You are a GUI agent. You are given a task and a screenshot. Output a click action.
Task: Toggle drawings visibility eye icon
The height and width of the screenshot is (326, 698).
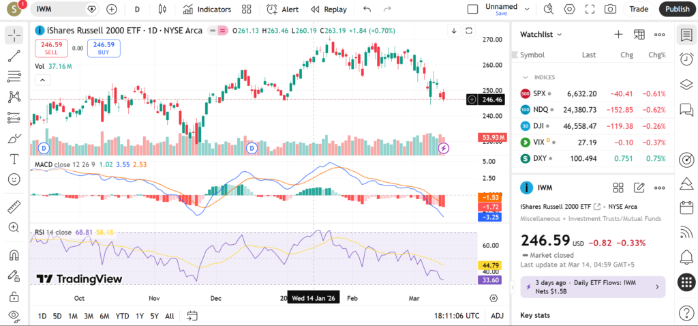(x=14, y=316)
